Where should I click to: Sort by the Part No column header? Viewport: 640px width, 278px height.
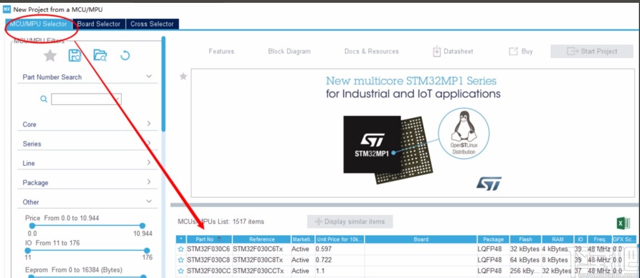tap(209, 239)
